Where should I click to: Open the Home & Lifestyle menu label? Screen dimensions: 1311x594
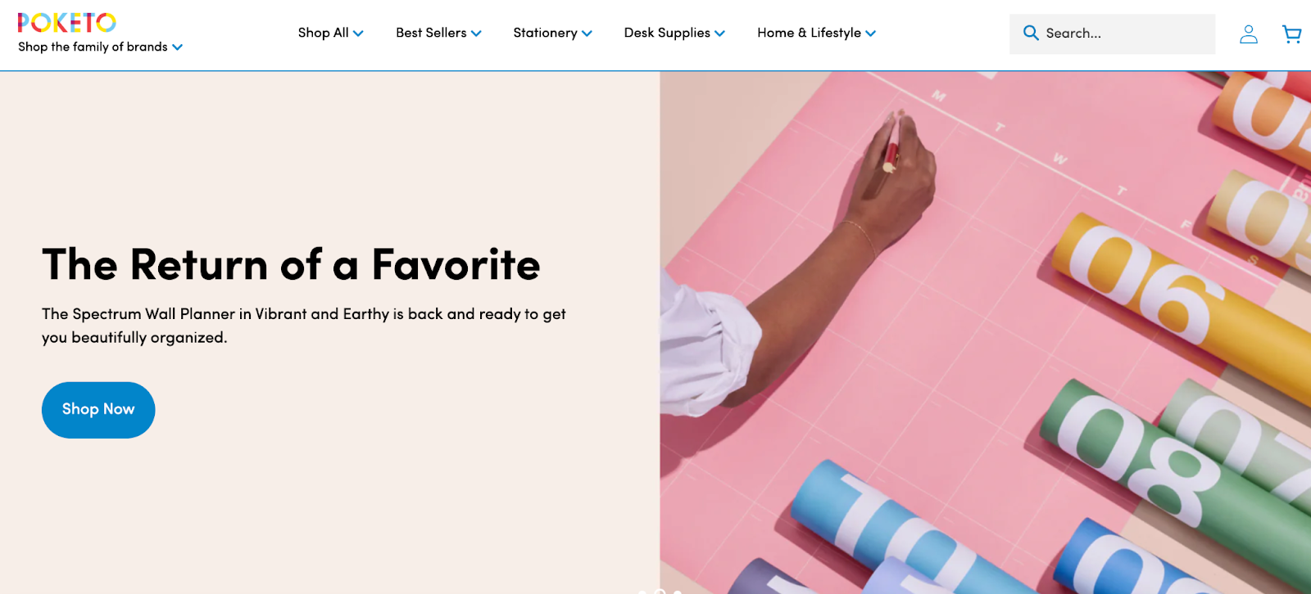[809, 33]
